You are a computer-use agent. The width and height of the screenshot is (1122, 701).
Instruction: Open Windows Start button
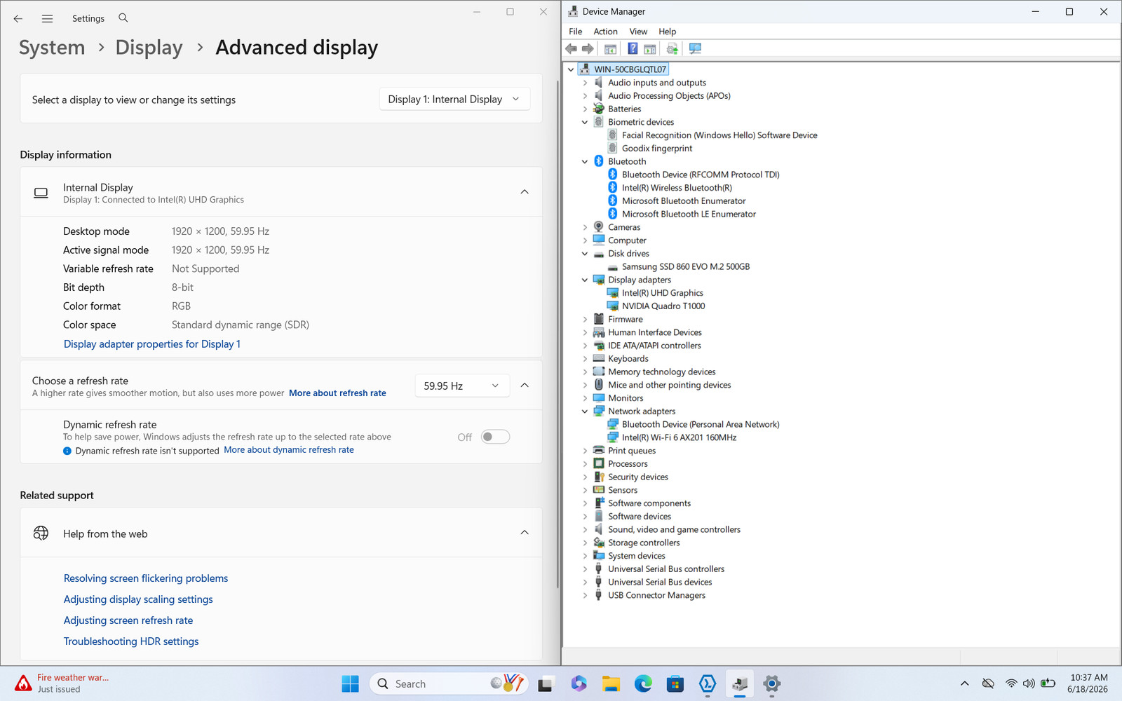pos(350,683)
